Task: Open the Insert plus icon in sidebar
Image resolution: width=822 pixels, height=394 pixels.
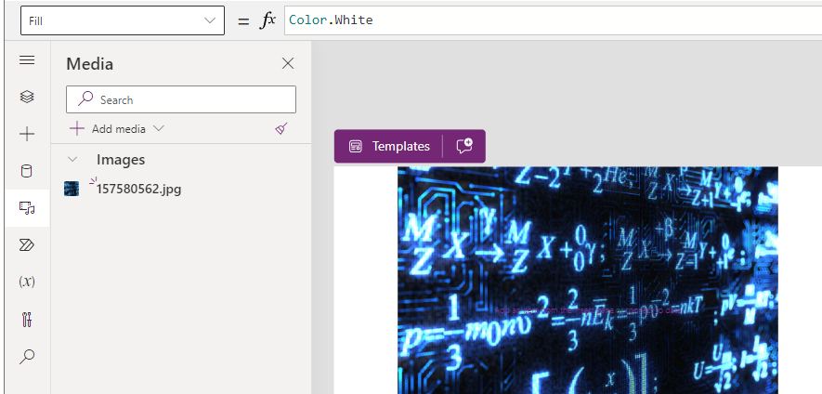Action: [27, 135]
